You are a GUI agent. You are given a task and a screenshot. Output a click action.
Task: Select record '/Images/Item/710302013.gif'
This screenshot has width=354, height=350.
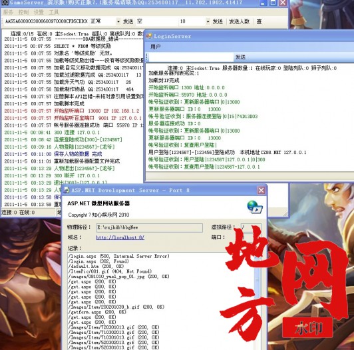[114, 333]
